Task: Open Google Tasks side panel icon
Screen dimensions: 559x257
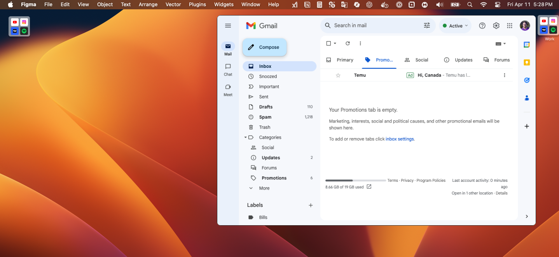Action: 527,80
